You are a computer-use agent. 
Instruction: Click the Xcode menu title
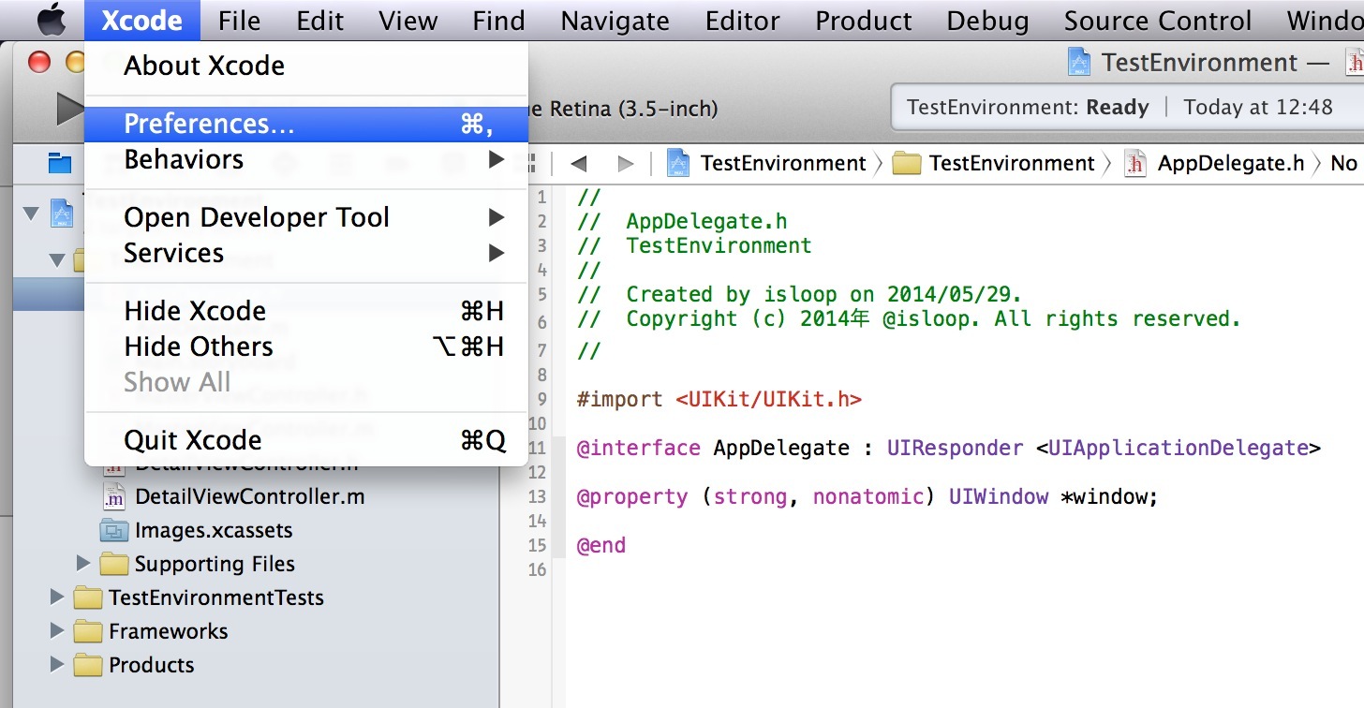[141, 21]
